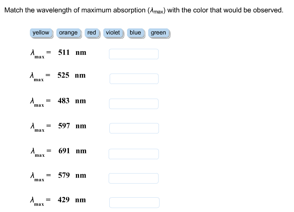Select the yellow color button
The height and width of the screenshot is (212, 294).
pos(41,32)
